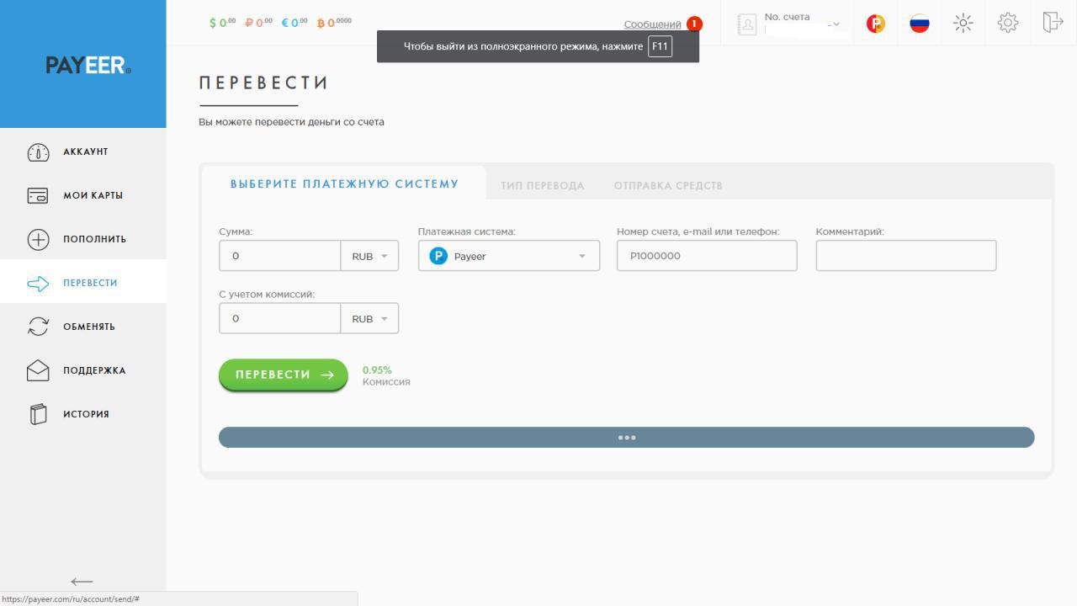Click the 0.95% Комиссия text
1077x606 pixels.
click(386, 376)
